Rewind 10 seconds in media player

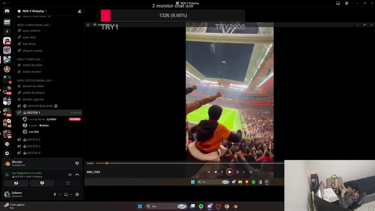tap(222, 172)
